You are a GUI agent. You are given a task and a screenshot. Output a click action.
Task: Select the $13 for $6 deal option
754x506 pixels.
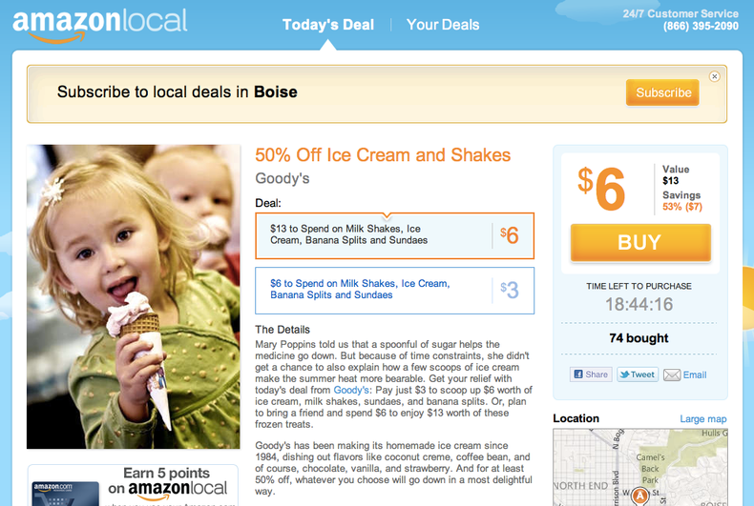click(394, 235)
